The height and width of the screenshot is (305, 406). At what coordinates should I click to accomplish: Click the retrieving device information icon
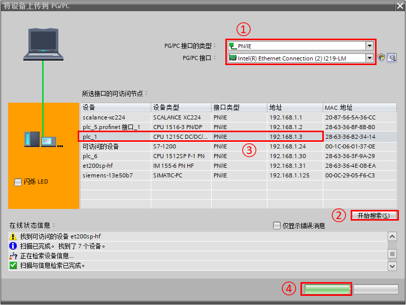(13, 256)
